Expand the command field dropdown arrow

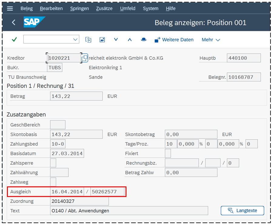point(76,39)
